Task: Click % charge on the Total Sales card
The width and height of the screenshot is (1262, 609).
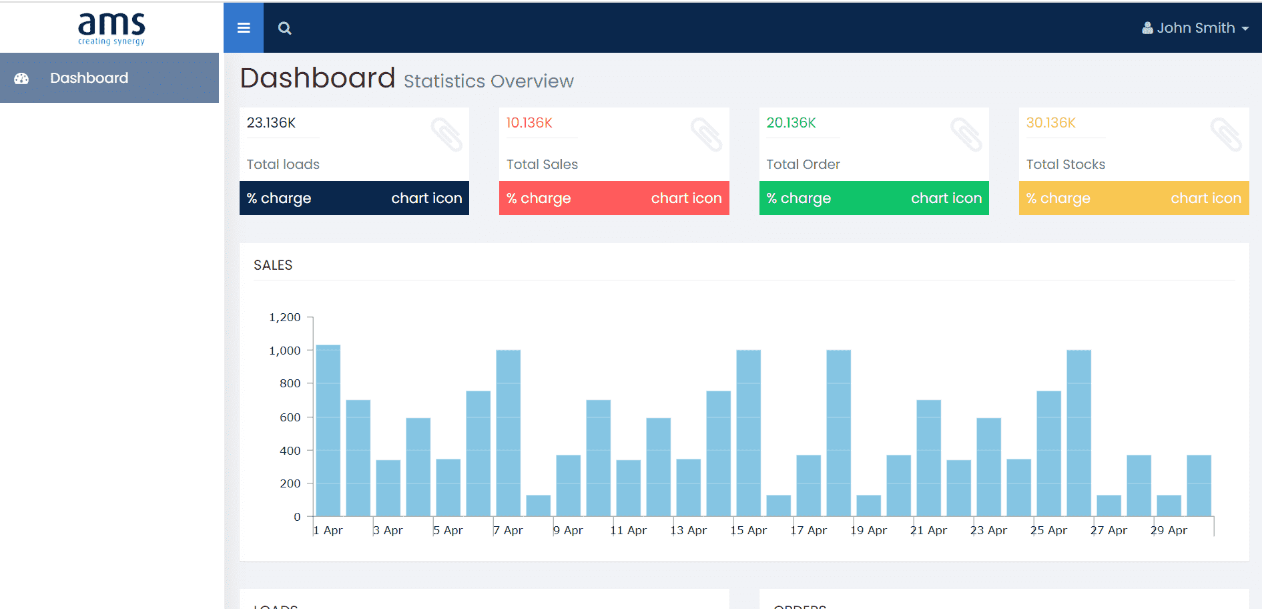Action: pos(539,198)
